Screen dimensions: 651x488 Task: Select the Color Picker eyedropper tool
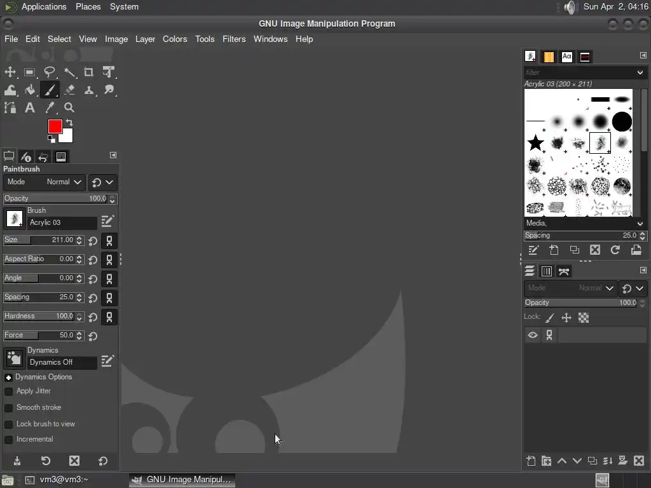pos(50,108)
